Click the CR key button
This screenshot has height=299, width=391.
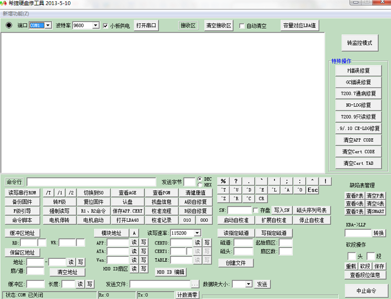pyautogui.click(x=261, y=199)
